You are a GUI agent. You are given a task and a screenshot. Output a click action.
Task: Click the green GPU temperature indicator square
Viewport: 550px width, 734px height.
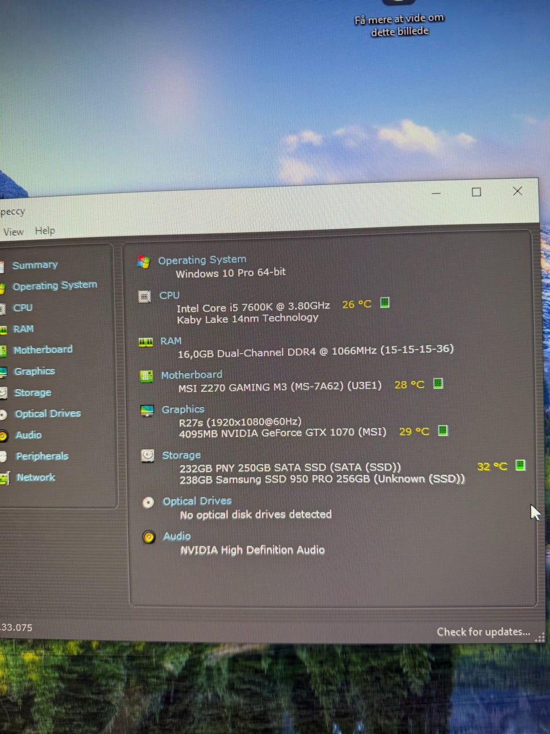tap(443, 430)
